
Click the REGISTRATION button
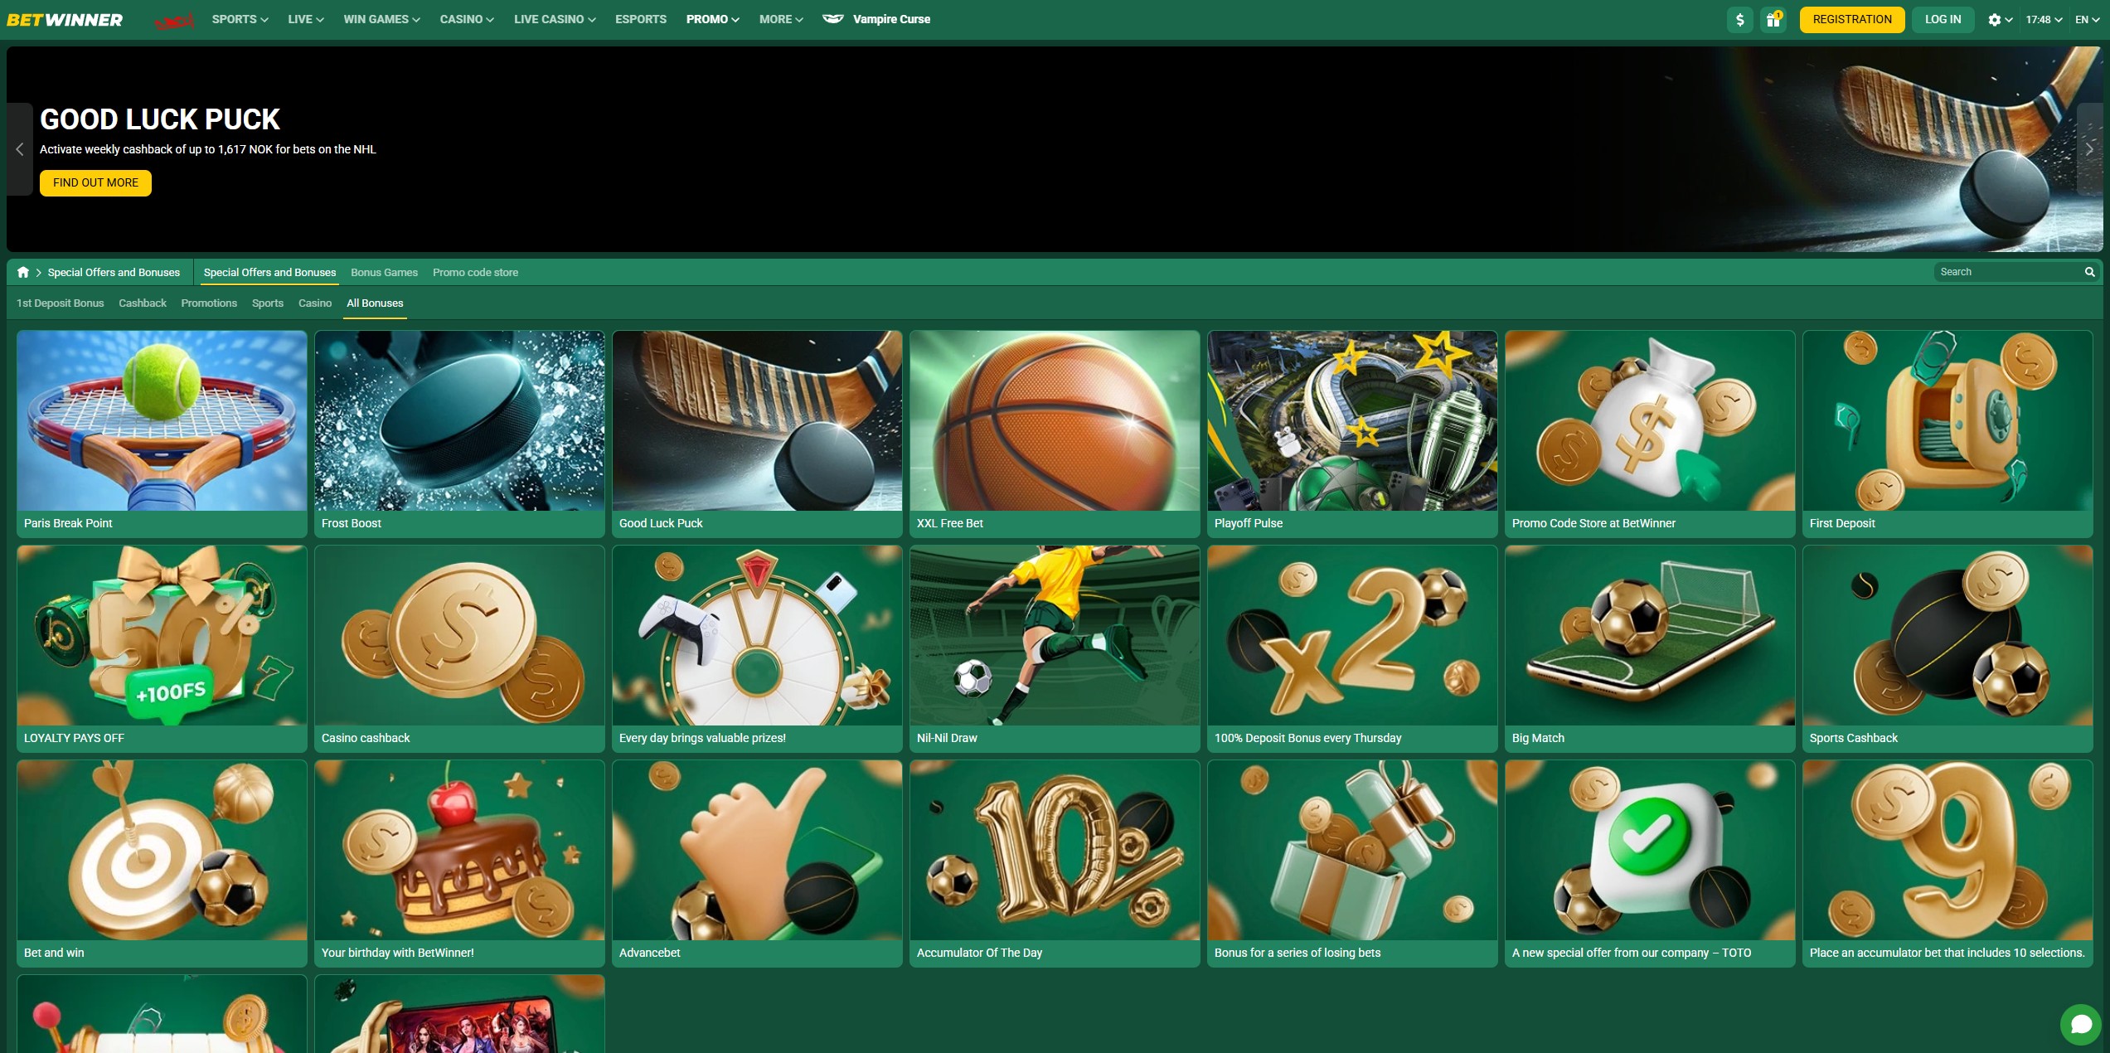[1852, 19]
